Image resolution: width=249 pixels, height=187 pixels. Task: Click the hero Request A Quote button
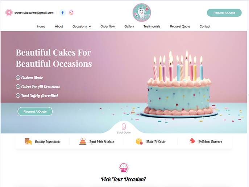pos(35,111)
